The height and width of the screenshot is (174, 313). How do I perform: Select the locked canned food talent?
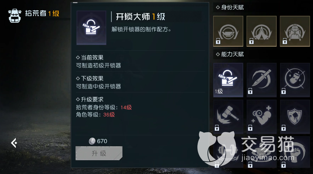[x=295, y=80]
